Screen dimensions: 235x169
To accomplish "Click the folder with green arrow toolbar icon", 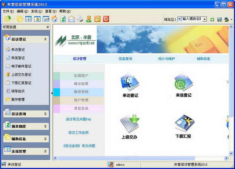I will click(8, 19).
